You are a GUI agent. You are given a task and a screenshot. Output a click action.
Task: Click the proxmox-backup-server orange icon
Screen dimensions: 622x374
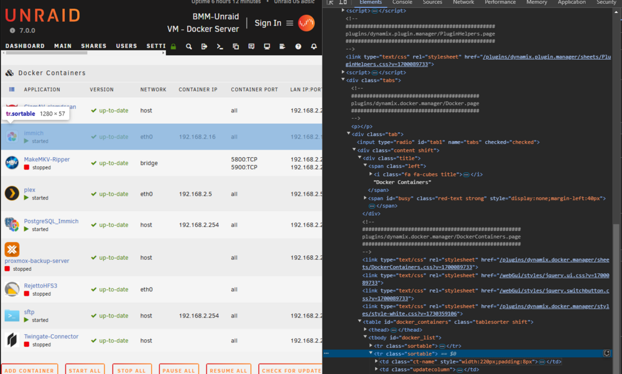click(12, 249)
